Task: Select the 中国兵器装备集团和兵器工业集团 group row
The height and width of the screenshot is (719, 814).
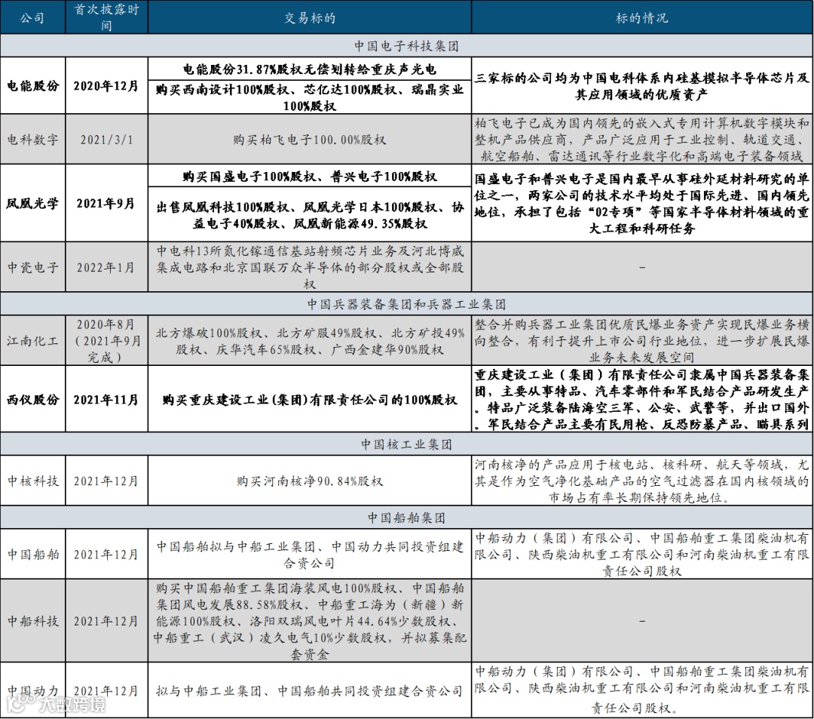Action: pyautogui.click(x=406, y=303)
